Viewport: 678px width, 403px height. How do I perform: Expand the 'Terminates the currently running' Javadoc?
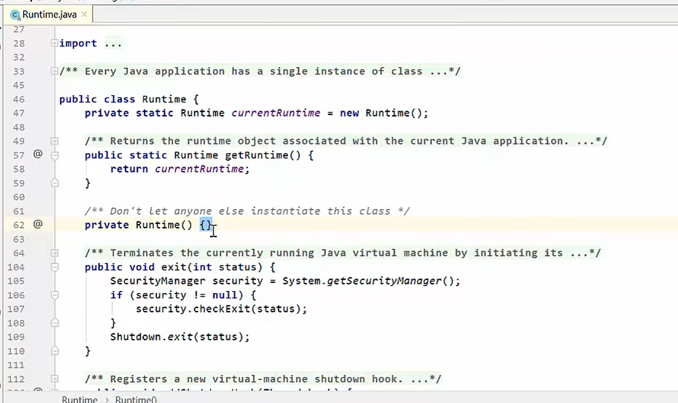[x=54, y=253]
